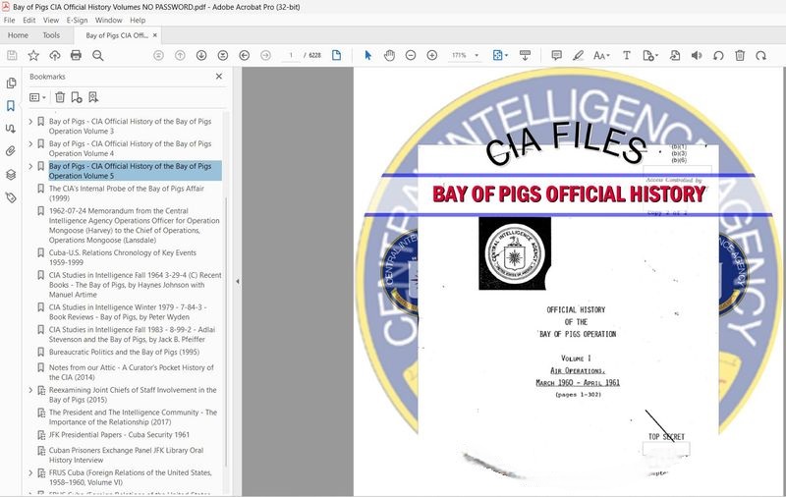Viewport: 786px width, 497px height.
Task: Open the zoom level dropdown
Action: pyautogui.click(x=476, y=55)
